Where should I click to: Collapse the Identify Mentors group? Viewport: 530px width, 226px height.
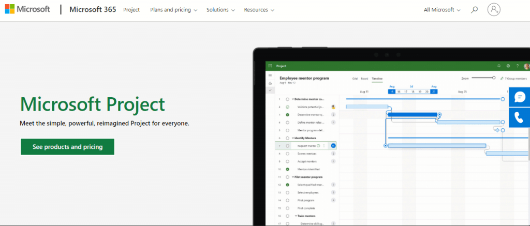pos(293,138)
